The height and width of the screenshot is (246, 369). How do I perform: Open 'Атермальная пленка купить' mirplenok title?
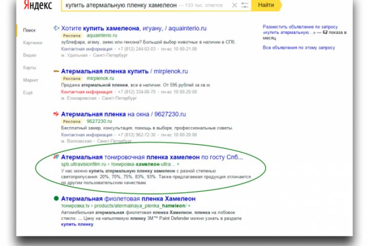click(x=125, y=71)
